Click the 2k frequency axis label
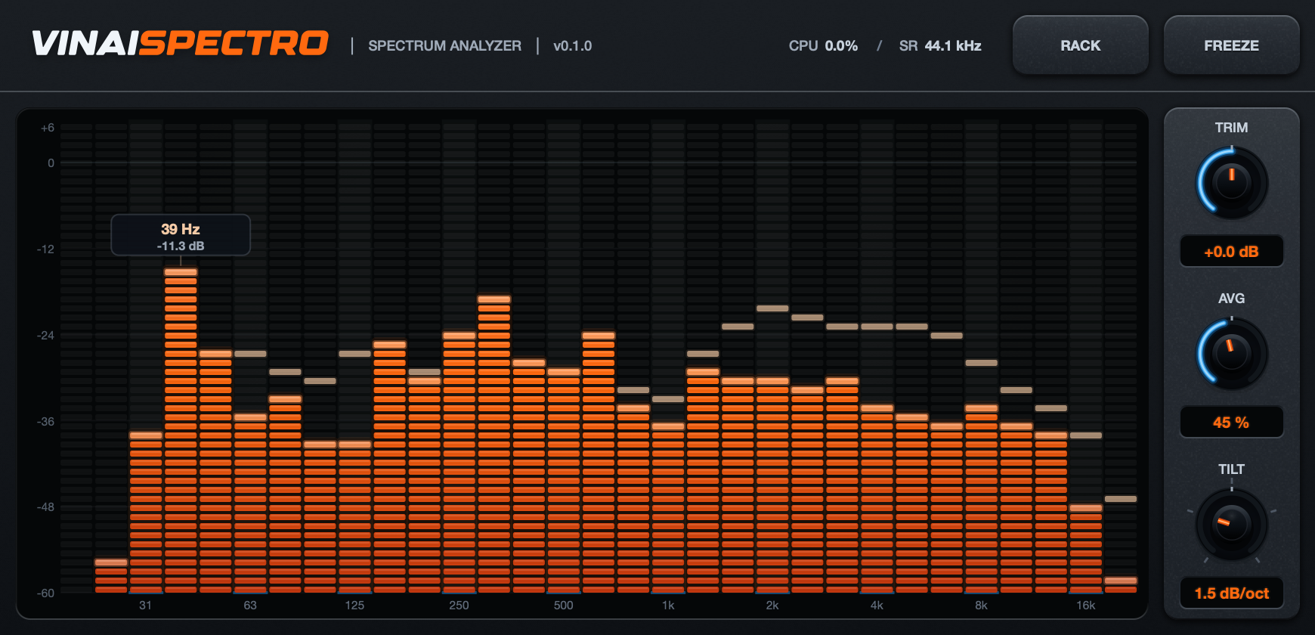This screenshot has width=1315, height=635. point(772,606)
